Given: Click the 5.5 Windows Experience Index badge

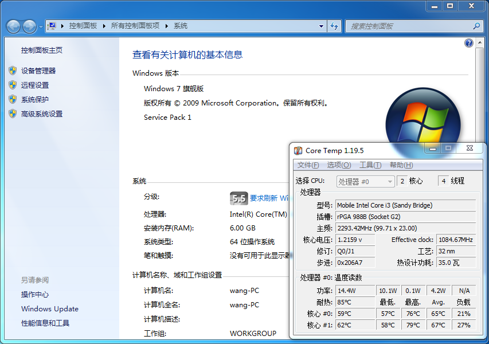Looking at the screenshot, I should tap(239, 198).
